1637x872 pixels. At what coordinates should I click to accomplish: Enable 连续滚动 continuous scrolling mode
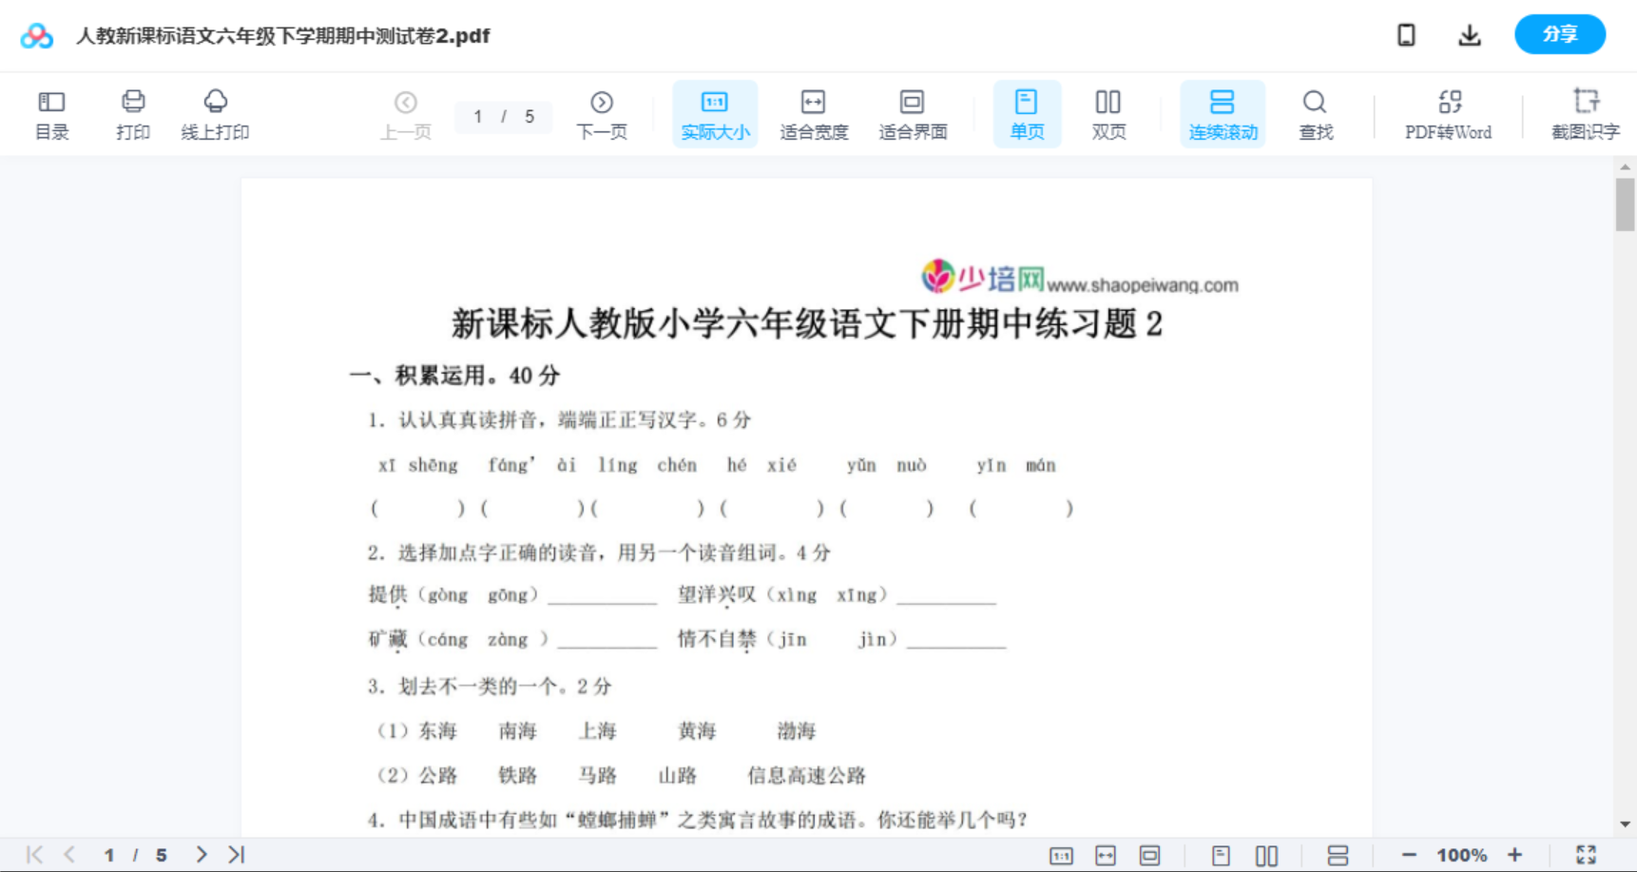click(x=1223, y=113)
